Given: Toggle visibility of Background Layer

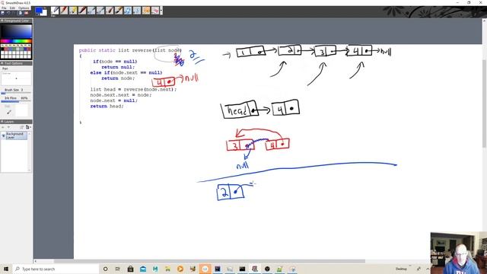Looking at the screenshot, I should tap(3, 135).
